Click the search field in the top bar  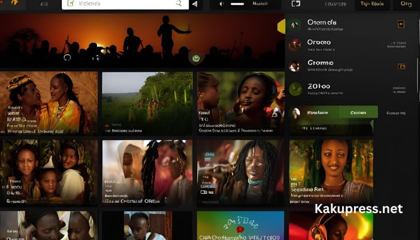pos(125,4)
